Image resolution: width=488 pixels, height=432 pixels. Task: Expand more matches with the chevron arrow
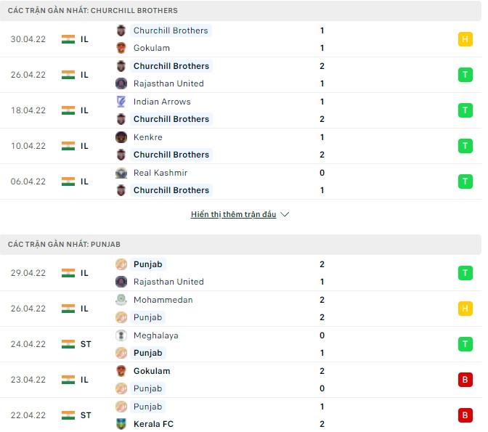coord(285,215)
